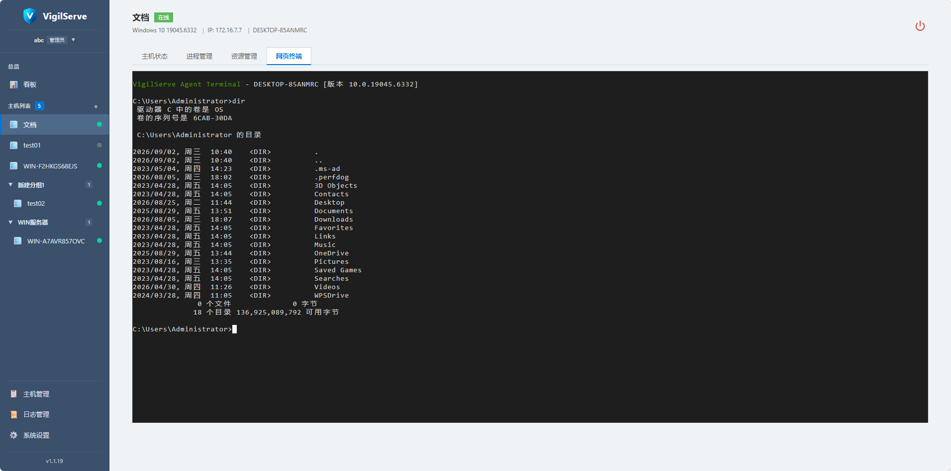The image size is (951, 471).
Task: Click the Videos directory entry in terminal
Action: tap(327, 287)
